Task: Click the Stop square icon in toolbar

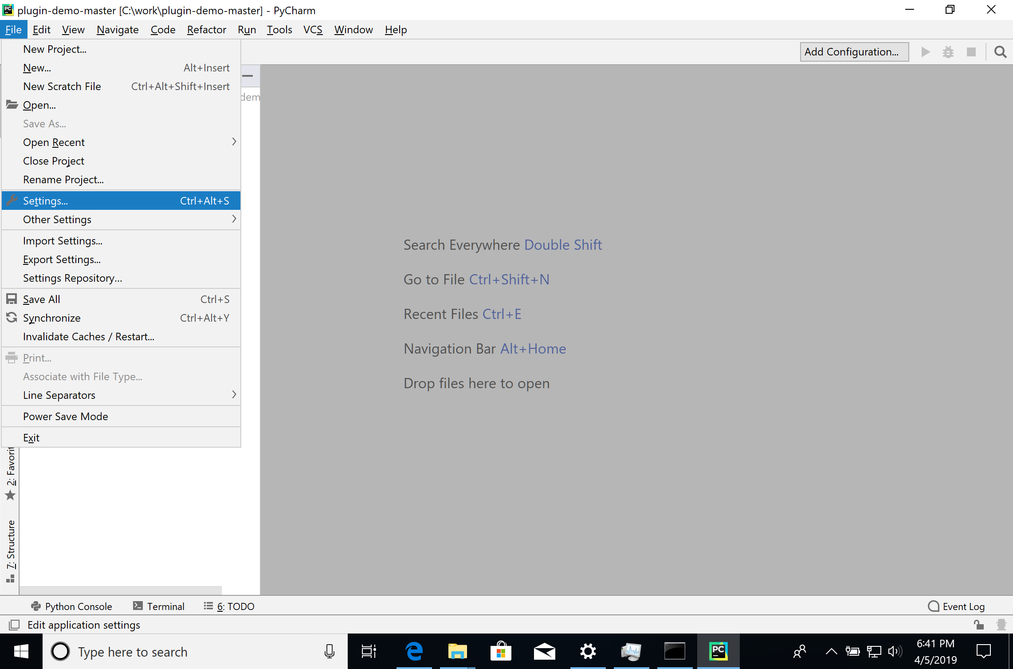Action: pyautogui.click(x=971, y=52)
